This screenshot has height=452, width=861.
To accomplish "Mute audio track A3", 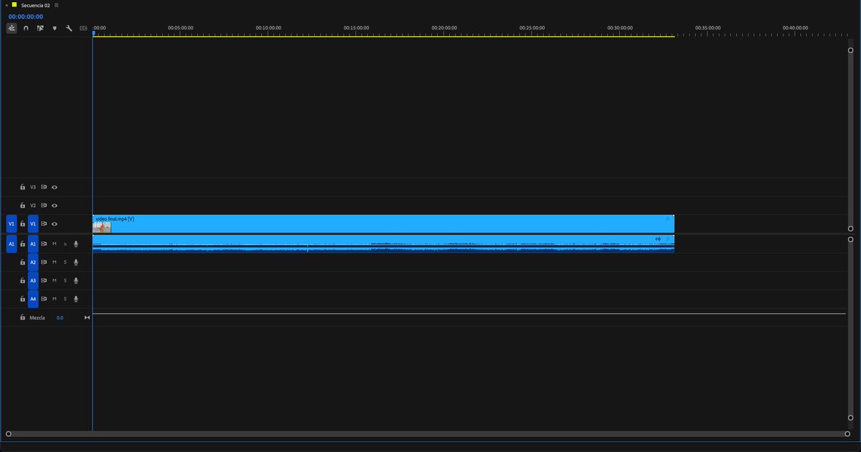I will (55, 280).
